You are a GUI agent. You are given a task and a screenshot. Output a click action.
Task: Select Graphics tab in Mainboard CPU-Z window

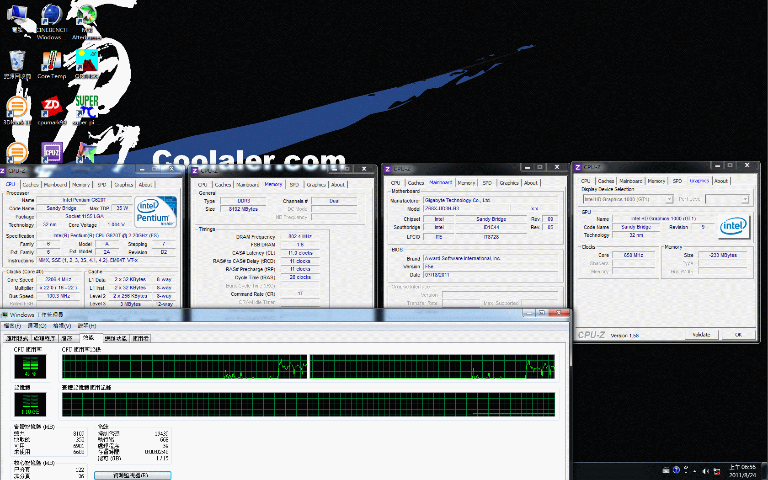pos(509,183)
